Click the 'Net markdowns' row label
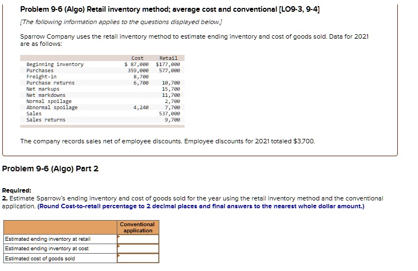This screenshot has width=418, height=271. click(46, 95)
